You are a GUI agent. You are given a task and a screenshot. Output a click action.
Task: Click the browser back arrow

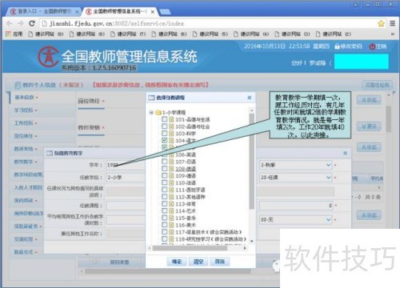10,23
